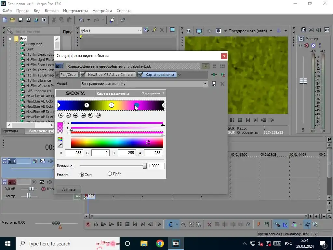Select next gradient point (right arrow)
Viewport: 333px width, 250px height.
[83, 116]
